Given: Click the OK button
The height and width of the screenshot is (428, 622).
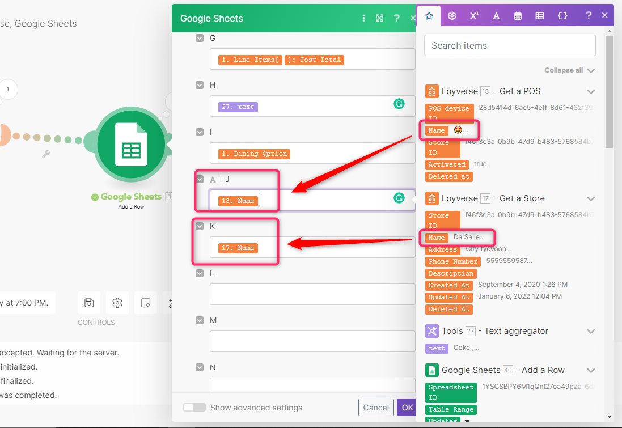Looking at the screenshot, I should 407,407.
